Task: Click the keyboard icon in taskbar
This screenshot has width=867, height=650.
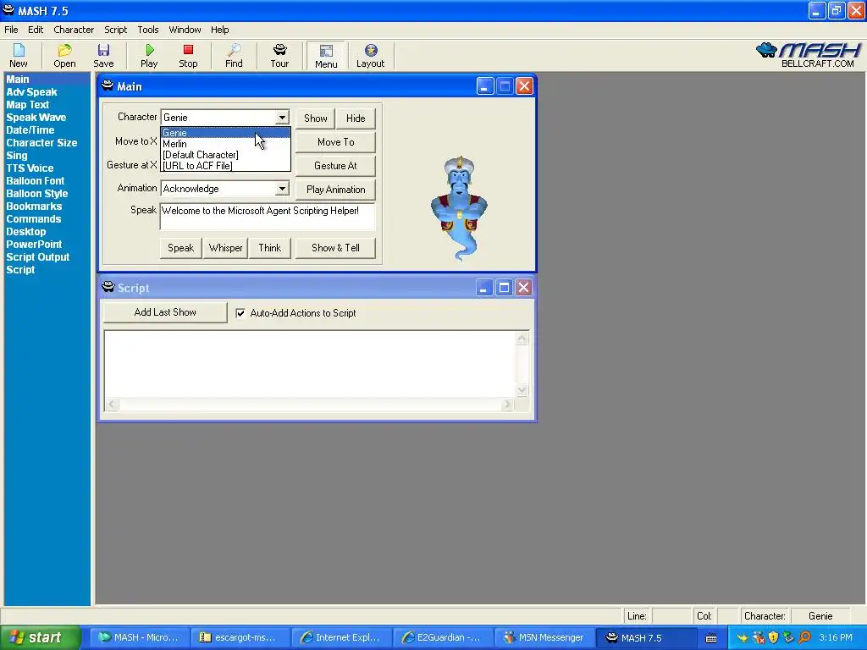Action: [711, 638]
